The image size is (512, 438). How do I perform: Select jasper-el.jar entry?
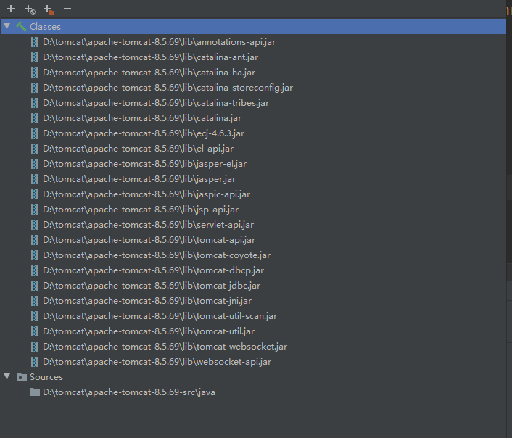(x=144, y=164)
